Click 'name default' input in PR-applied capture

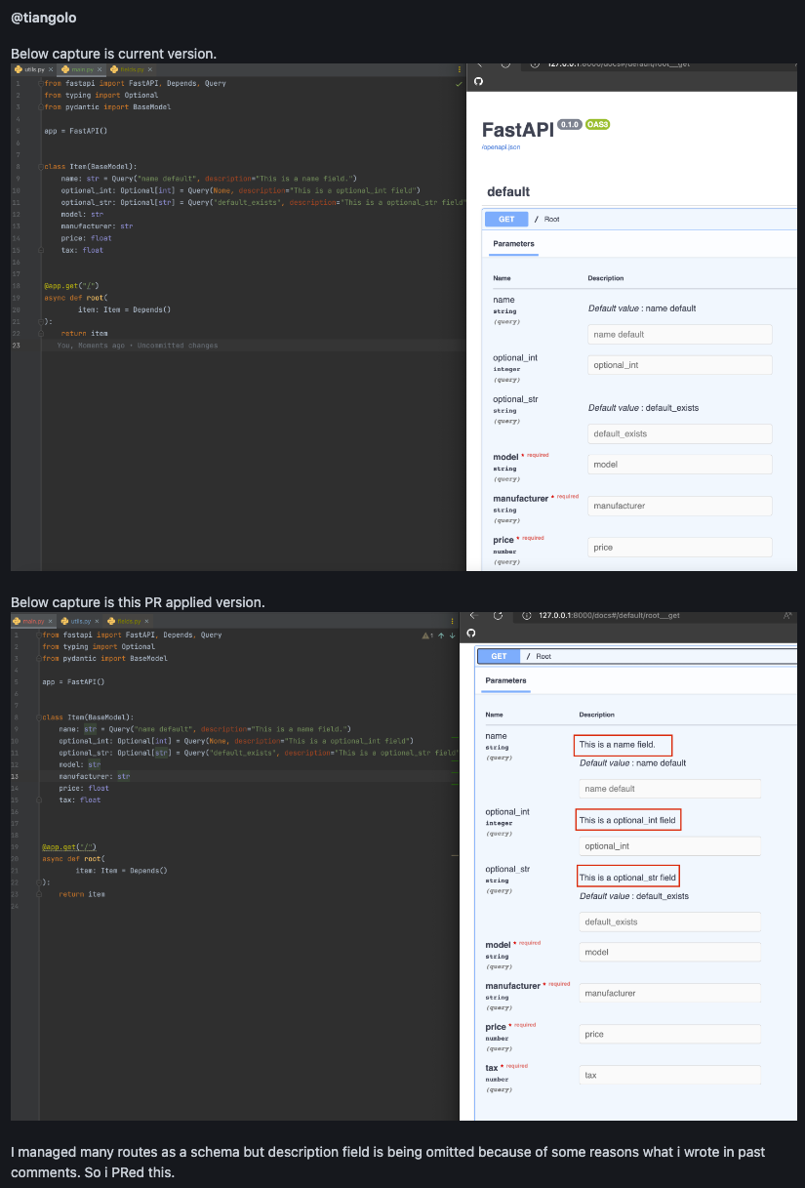669,789
